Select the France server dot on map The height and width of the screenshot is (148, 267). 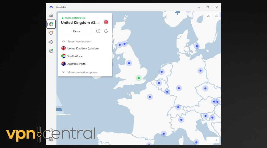click(150, 97)
